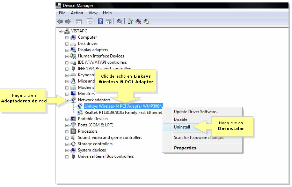Select the Monitors category icon
This screenshot has height=187, width=292.
(73, 94)
